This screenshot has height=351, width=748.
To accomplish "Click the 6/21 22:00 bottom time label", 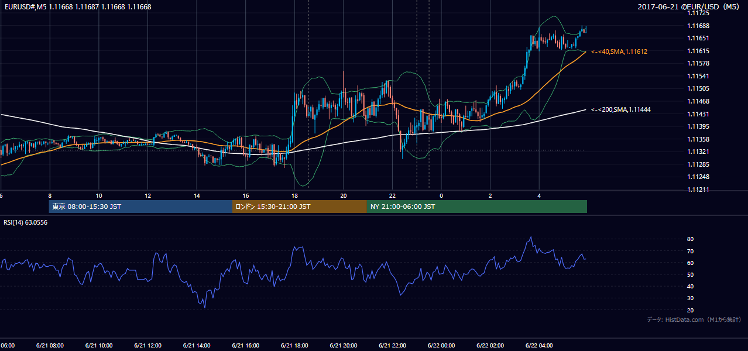I will (x=392, y=346).
